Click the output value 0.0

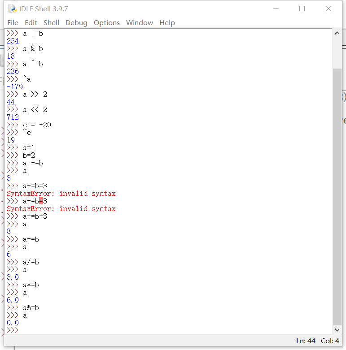[13, 323]
